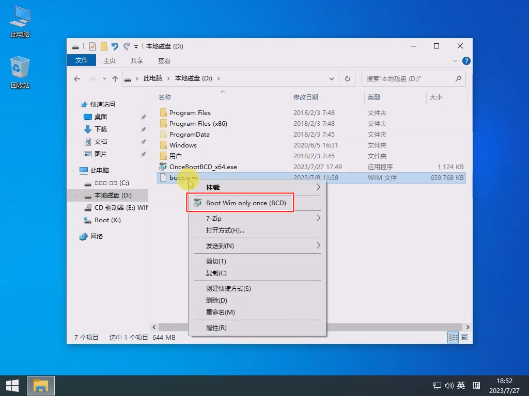This screenshot has height=396, width=529.
Task: Sort by 类型 column header
Action: (x=374, y=97)
